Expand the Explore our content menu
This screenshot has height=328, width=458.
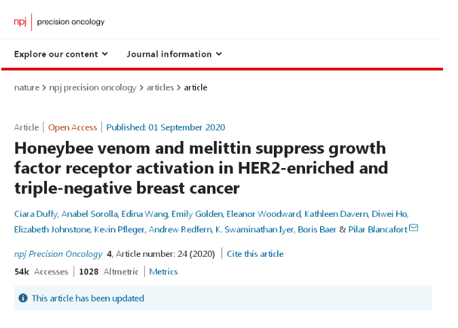pos(61,54)
